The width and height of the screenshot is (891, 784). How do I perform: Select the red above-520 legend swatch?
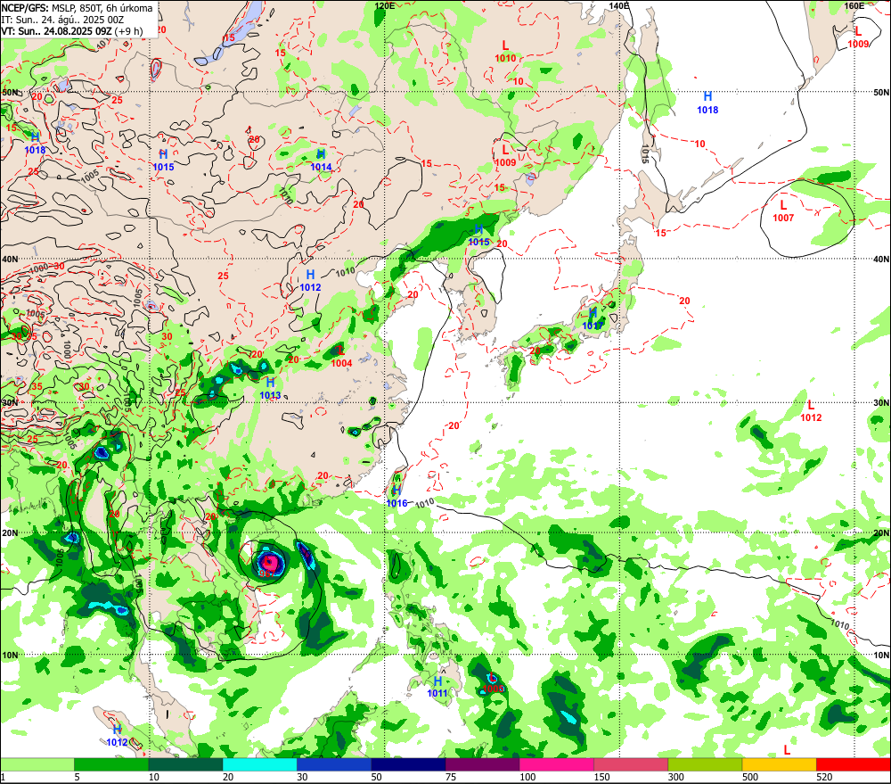(x=854, y=764)
